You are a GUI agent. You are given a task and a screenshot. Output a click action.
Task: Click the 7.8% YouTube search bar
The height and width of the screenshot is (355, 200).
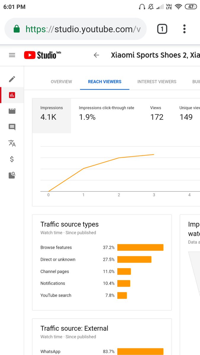tap(122, 295)
